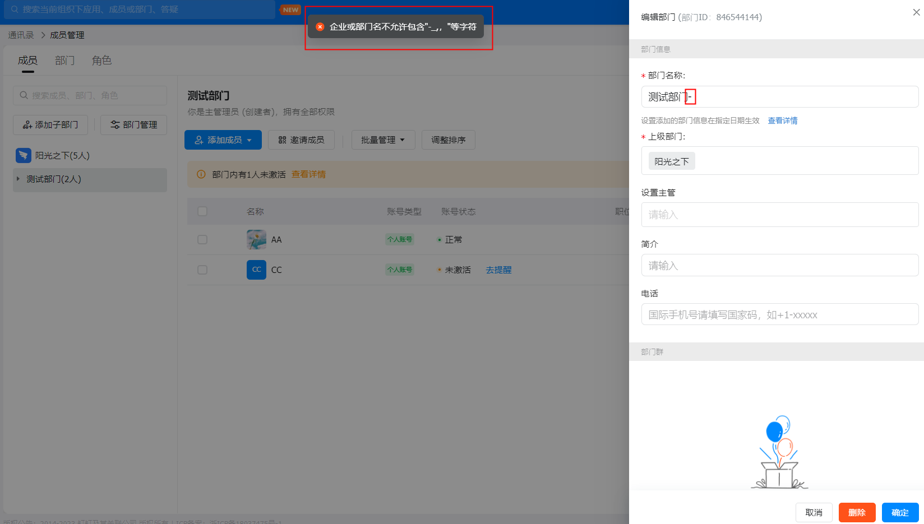Image resolution: width=924 pixels, height=524 pixels.
Task: Click the 添加子部门 button
Action: tap(50, 124)
